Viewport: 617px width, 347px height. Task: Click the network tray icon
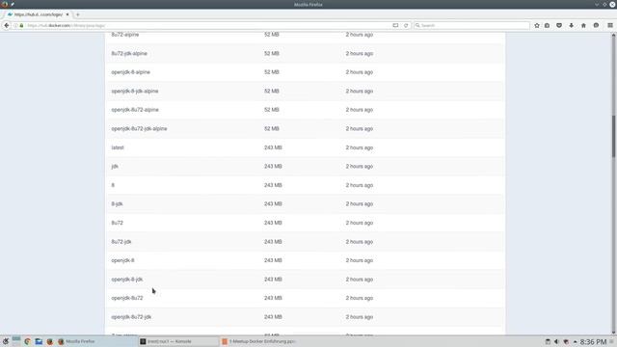(566, 341)
